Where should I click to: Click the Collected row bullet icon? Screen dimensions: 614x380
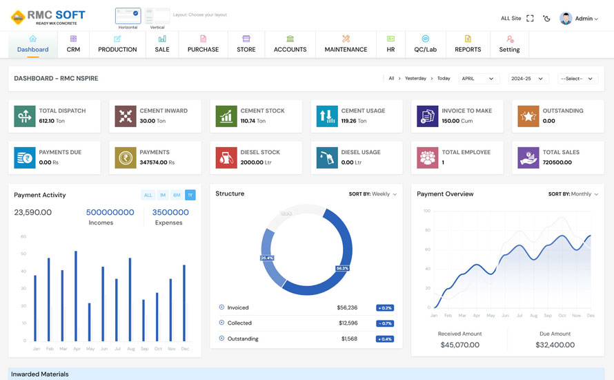point(221,323)
